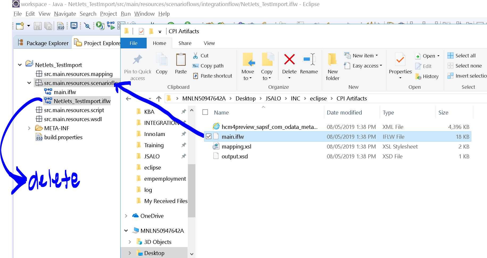Toggle the select-all checkbox beside Name column

205,112
